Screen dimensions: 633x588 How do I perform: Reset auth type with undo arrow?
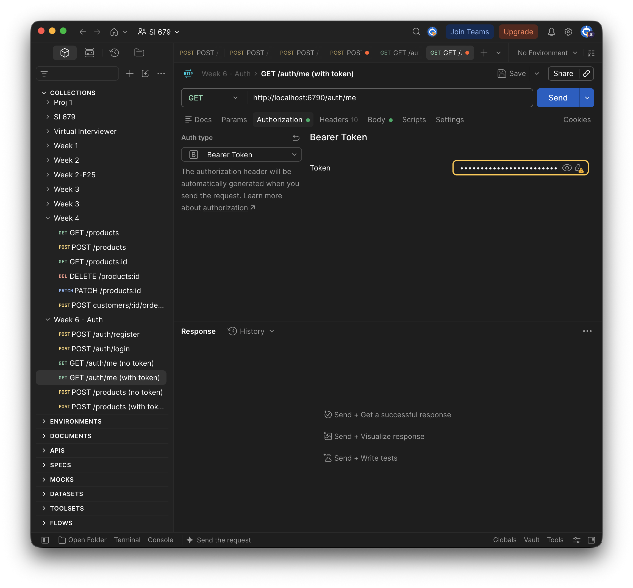point(296,138)
